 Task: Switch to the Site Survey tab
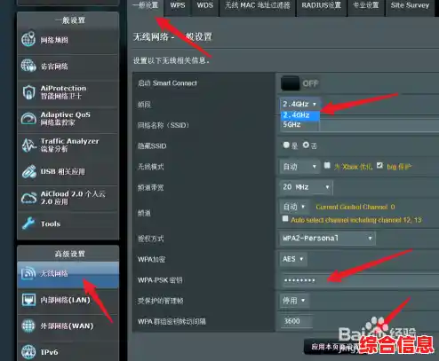pos(410,5)
